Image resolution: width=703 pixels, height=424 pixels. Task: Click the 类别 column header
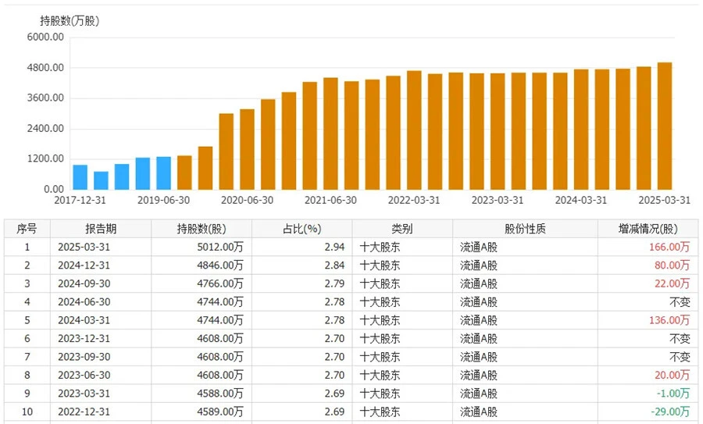[401, 229]
